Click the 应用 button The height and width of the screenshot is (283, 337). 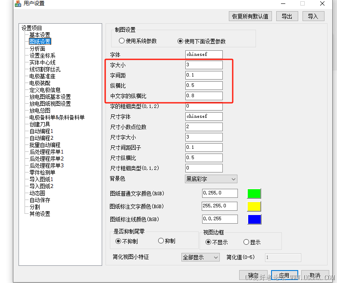(x=284, y=275)
